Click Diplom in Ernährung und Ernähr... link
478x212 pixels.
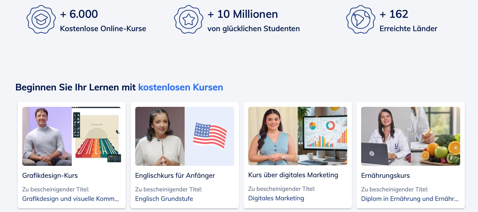[410, 199]
